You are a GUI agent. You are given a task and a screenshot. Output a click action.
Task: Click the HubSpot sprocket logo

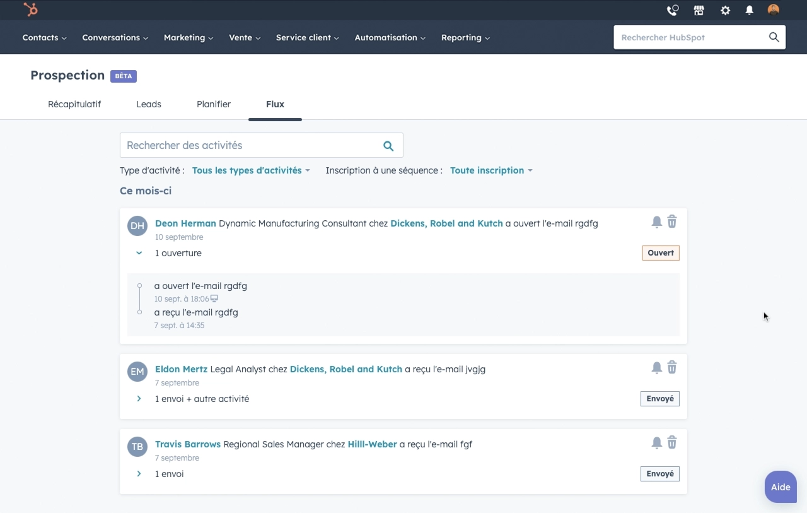click(x=30, y=9)
